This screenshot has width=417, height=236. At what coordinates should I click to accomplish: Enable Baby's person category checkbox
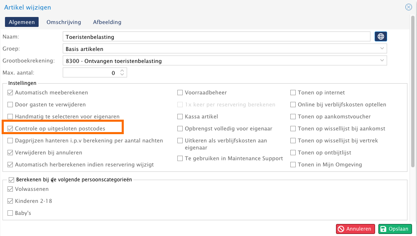pyautogui.click(x=10, y=213)
